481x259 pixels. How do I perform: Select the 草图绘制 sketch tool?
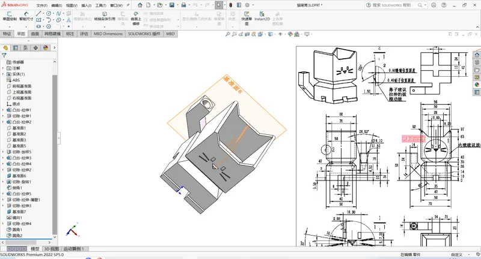[x=10, y=16]
